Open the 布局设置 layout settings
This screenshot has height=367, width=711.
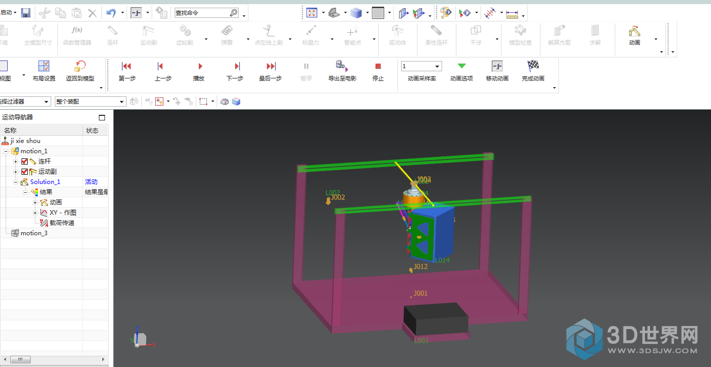[44, 71]
